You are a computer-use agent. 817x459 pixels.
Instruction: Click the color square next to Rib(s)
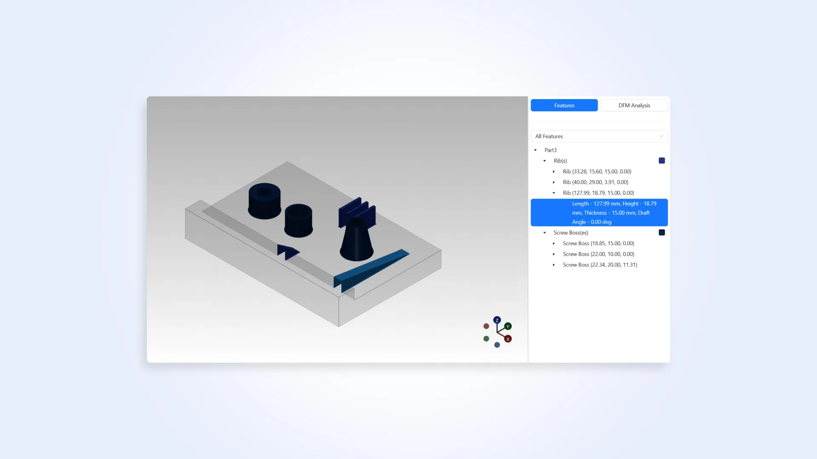point(662,160)
